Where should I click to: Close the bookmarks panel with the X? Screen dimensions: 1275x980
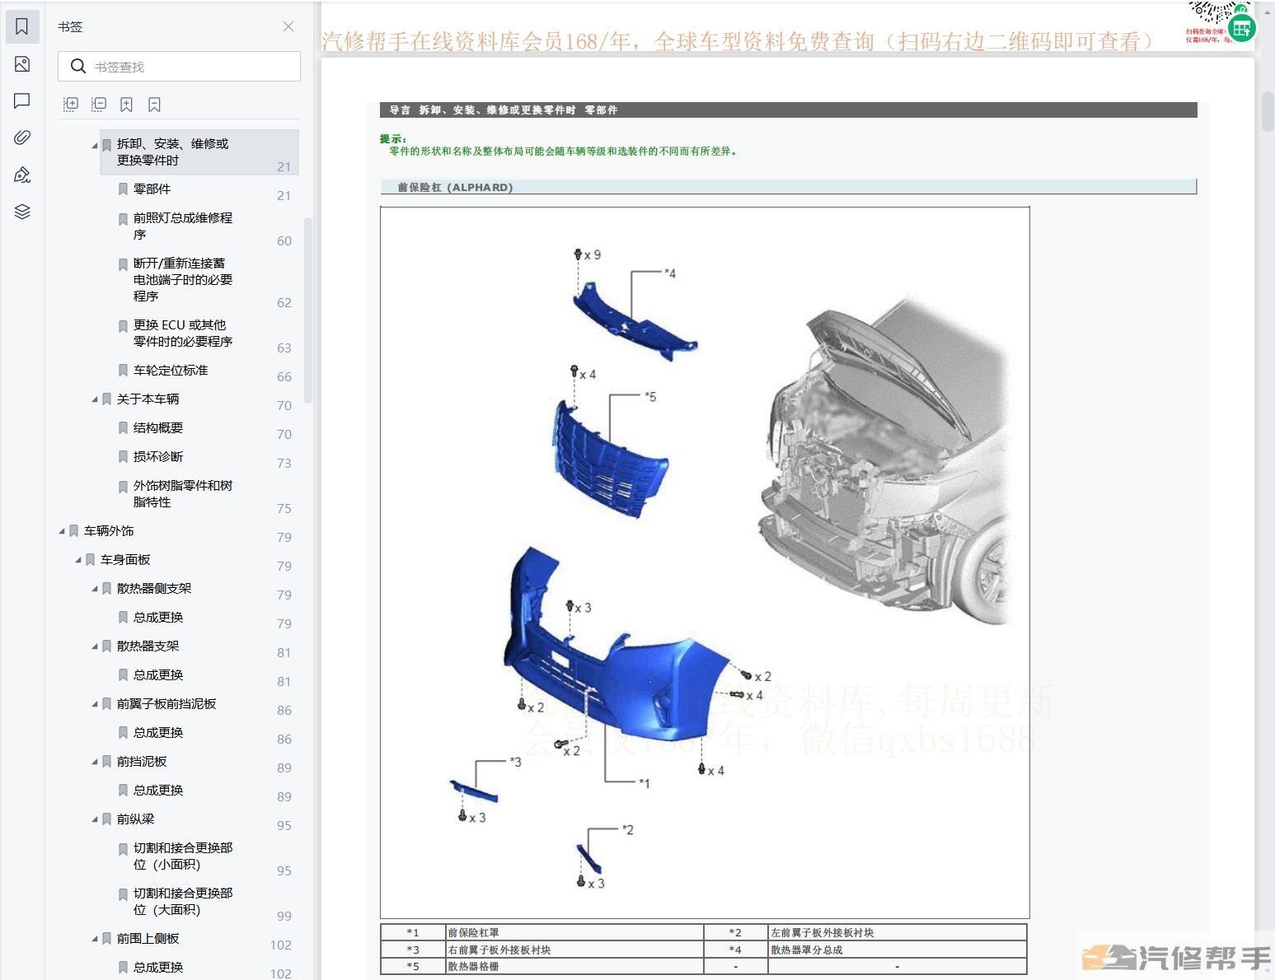(x=288, y=26)
